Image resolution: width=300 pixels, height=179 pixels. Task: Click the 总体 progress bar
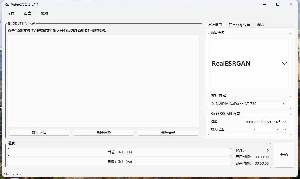point(120,162)
